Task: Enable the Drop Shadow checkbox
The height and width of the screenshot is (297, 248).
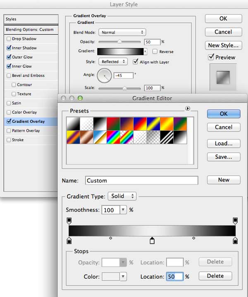Action: [x=9, y=39]
